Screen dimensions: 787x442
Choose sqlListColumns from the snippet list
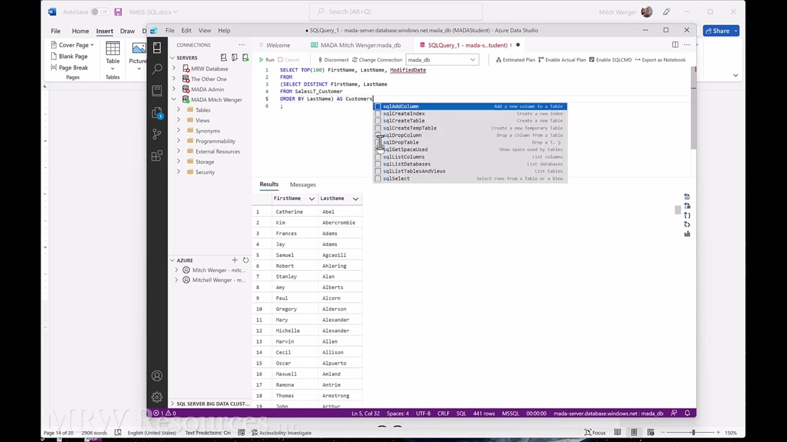click(x=470, y=157)
